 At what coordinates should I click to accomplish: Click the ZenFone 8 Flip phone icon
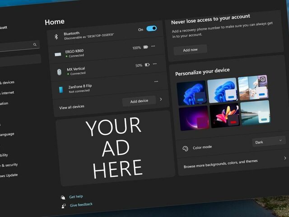coord(61,90)
